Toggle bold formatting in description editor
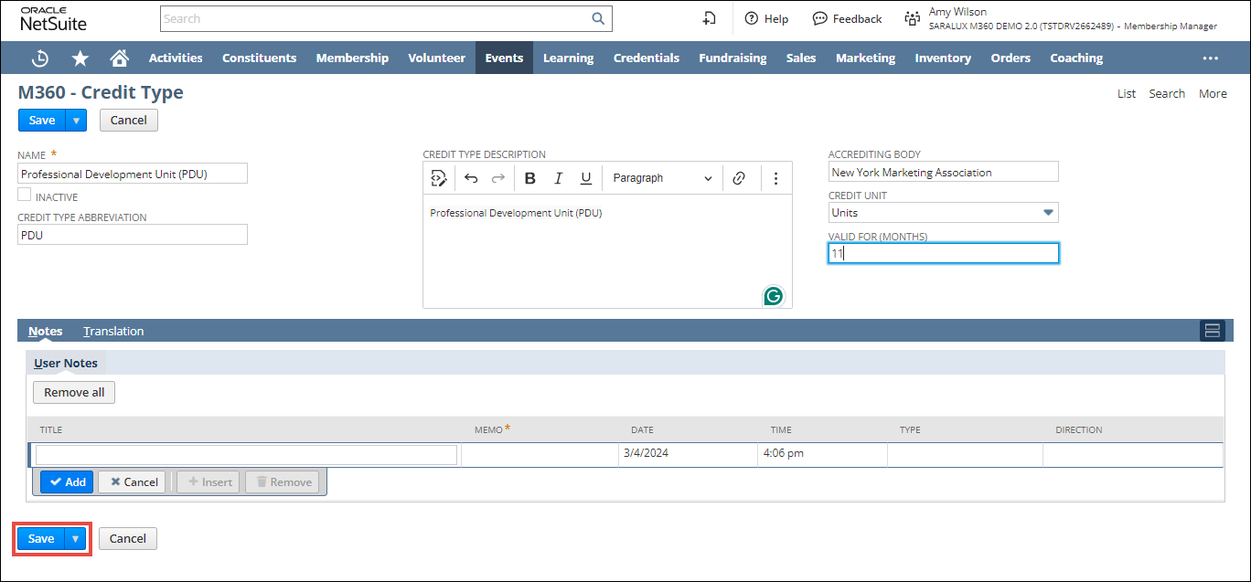Viewport: 1251px width, 582px height. tap(529, 178)
